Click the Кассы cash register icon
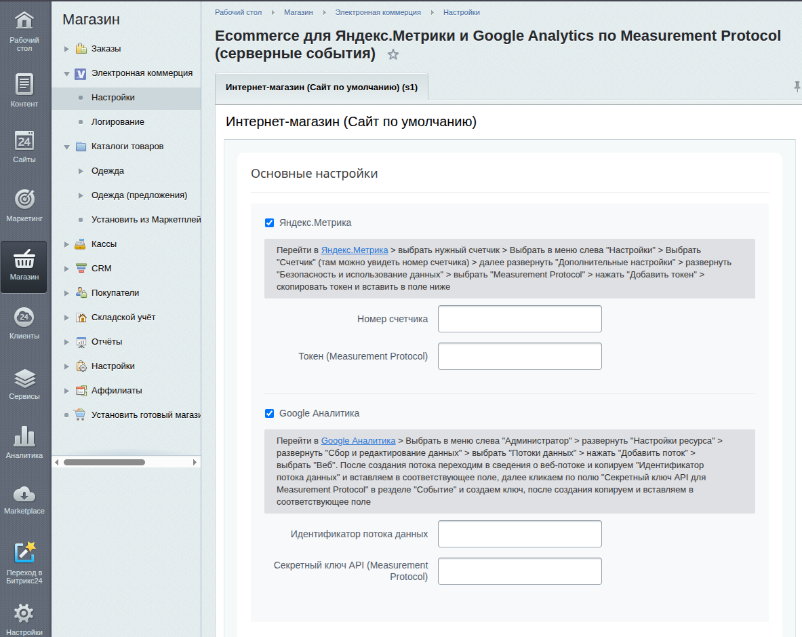The width and height of the screenshot is (802, 637). click(x=80, y=244)
